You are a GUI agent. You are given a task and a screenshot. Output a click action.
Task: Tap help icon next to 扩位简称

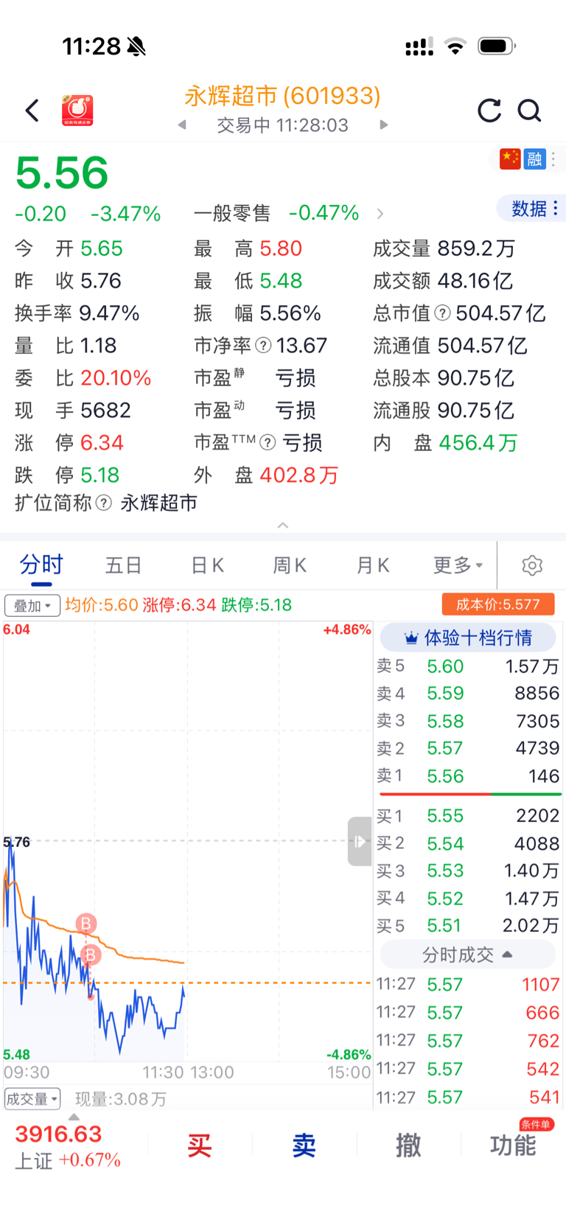coord(104,503)
